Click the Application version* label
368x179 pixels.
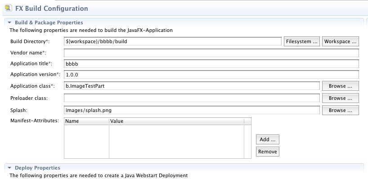coord(35,74)
